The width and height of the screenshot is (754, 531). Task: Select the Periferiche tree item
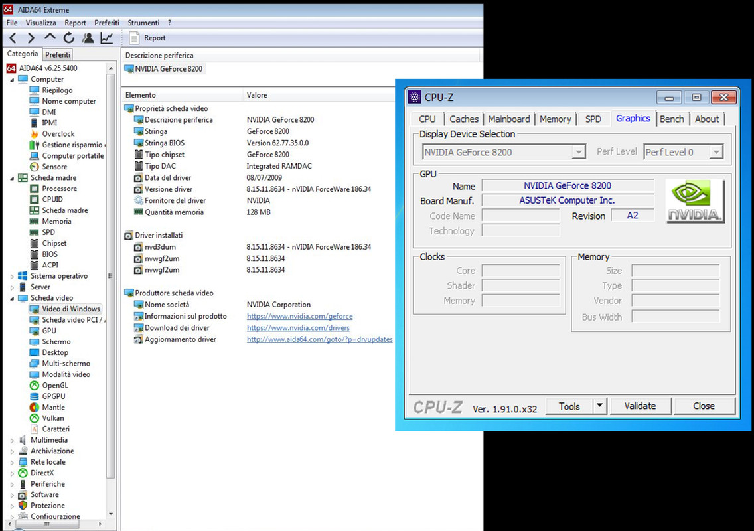pyautogui.click(x=48, y=484)
